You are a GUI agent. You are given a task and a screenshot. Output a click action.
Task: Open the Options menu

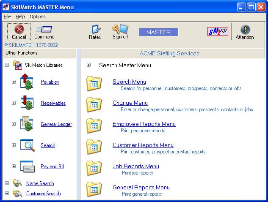click(38, 16)
